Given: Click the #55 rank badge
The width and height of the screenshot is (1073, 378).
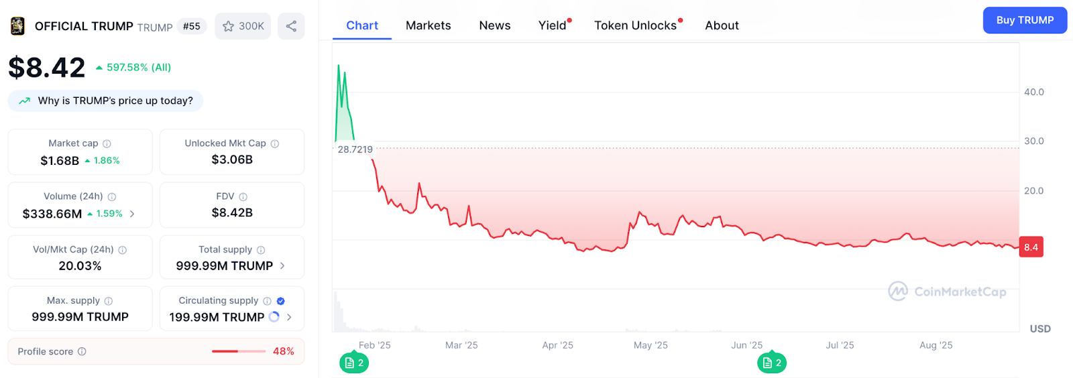Looking at the screenshot, I should pyautogui.click(x=192, y=26).
